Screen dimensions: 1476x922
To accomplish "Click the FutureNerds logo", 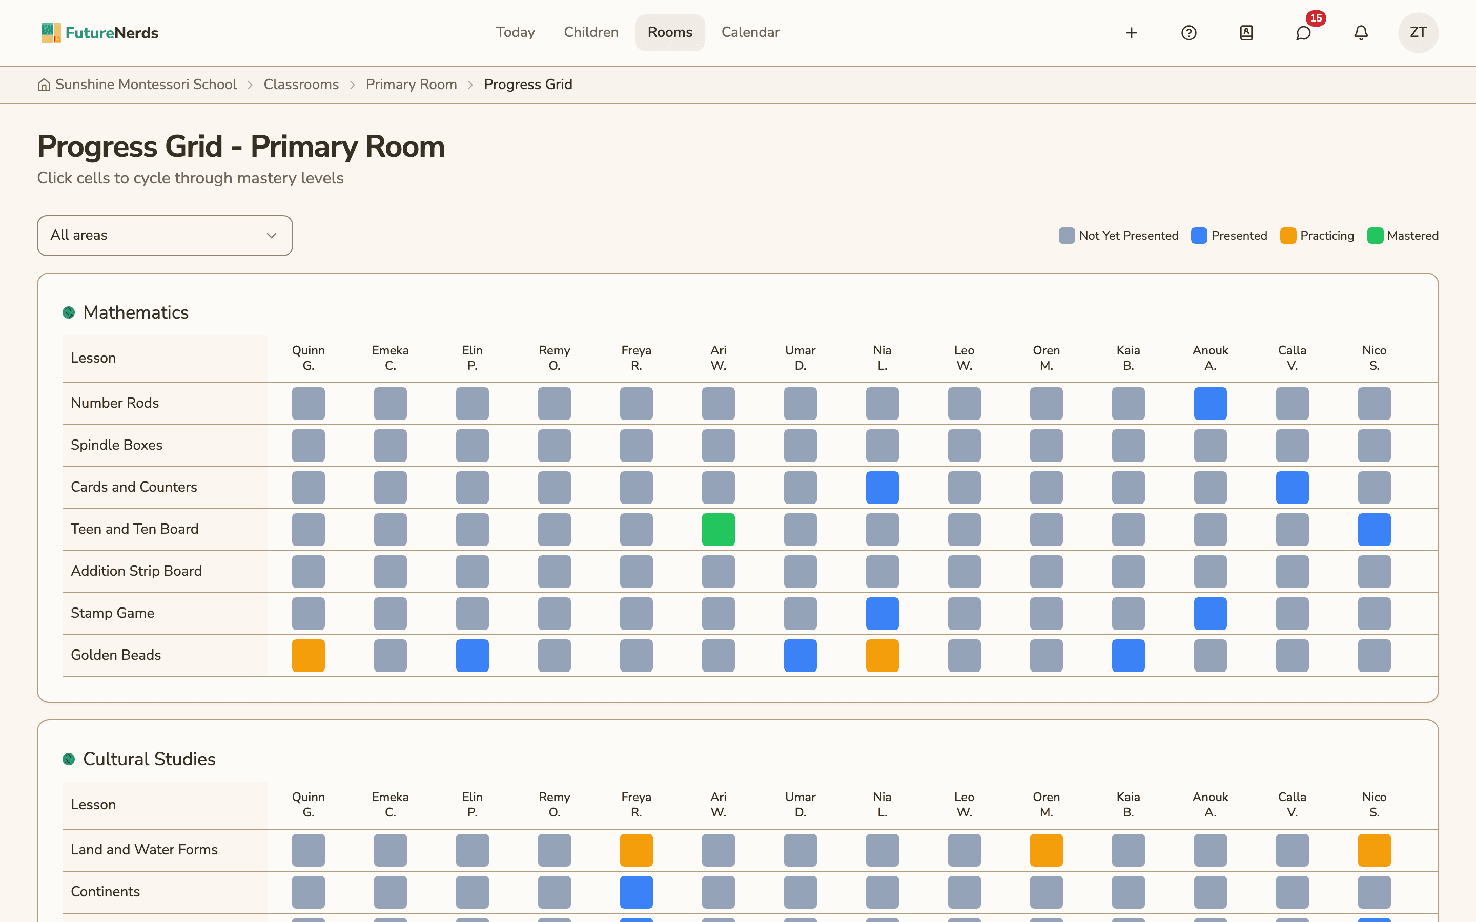I will pos(99,33).
